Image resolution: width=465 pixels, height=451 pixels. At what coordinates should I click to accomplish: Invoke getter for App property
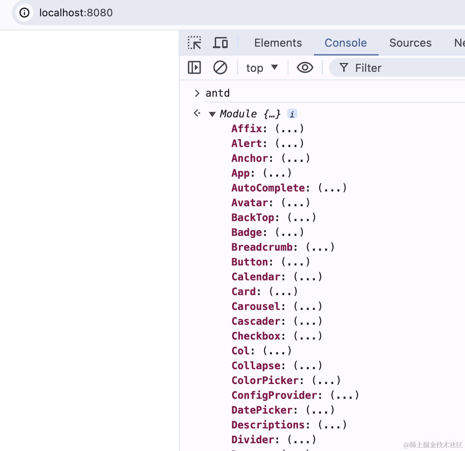point(277,173)
